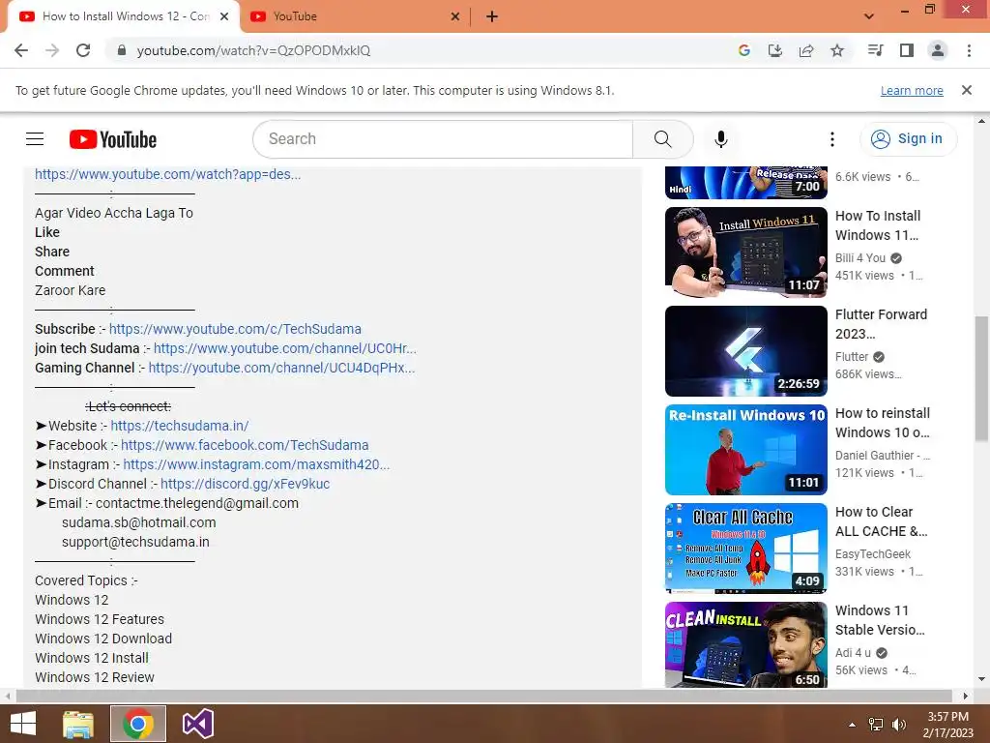Open the YouTube hamburger guide menu
The width and height of the screenshot is (990, 743).
(35, 139)
